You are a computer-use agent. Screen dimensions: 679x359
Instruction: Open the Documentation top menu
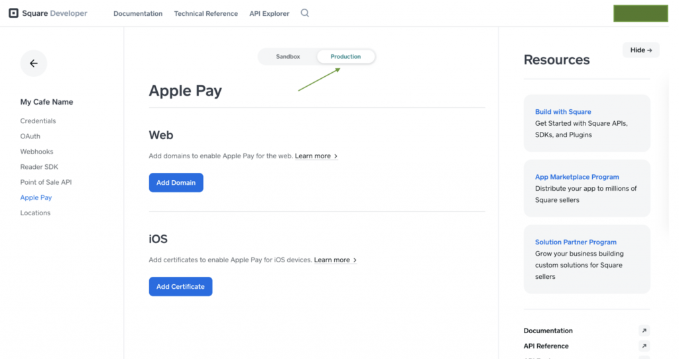138,13
